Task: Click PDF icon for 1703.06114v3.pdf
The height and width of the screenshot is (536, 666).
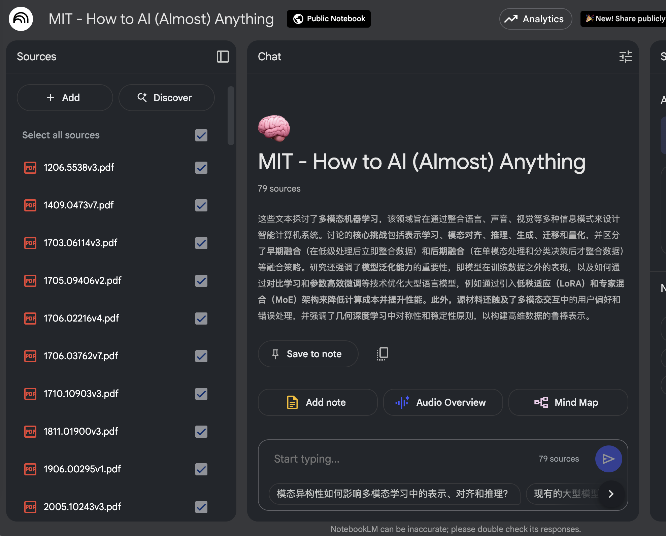Action: (30, 243)
